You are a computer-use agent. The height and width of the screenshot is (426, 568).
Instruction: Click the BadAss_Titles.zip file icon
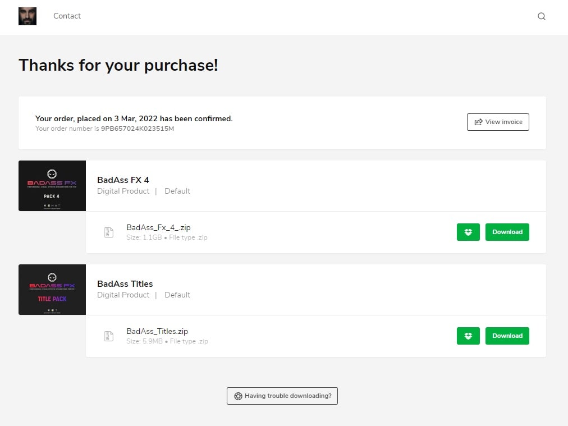tap(109, 336)
